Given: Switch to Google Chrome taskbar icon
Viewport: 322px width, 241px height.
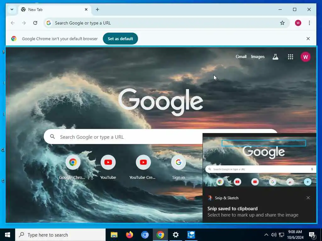Looking at the screenshot, I should click(160, 235).
